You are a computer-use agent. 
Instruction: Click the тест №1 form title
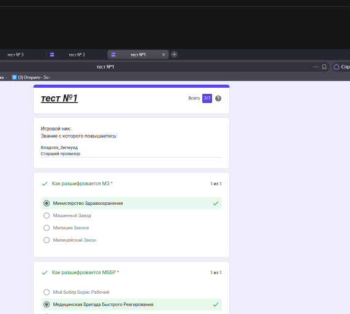(59, 99)
